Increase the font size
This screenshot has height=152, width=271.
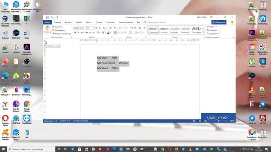pos(97,28)
